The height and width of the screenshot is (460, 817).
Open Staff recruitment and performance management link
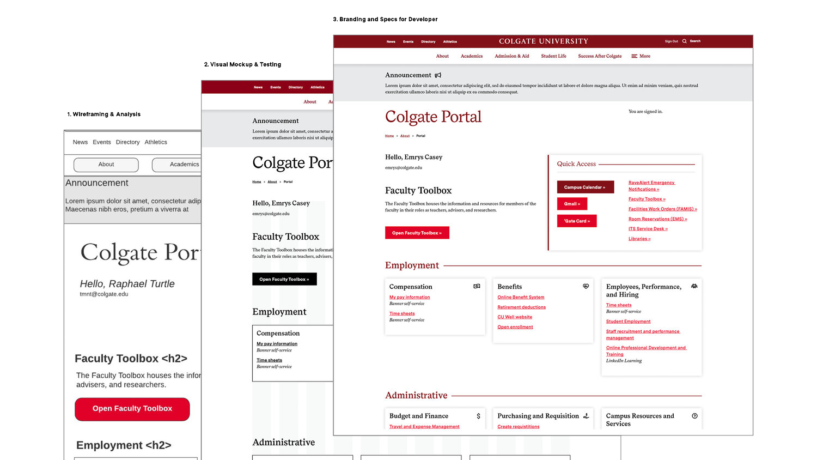(643, 335)
